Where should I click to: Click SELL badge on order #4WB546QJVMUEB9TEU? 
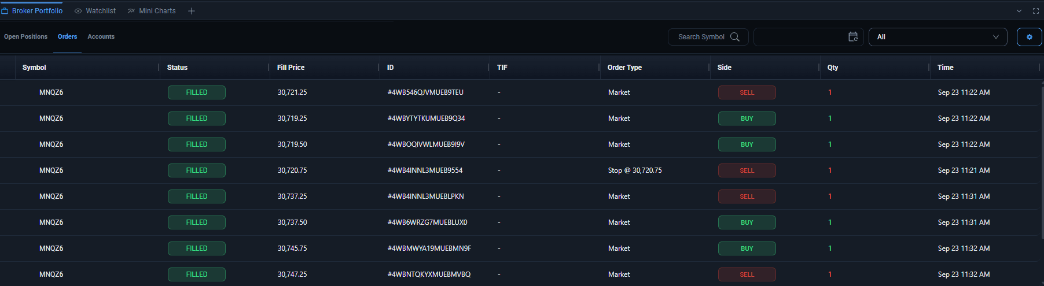[747, 92]
